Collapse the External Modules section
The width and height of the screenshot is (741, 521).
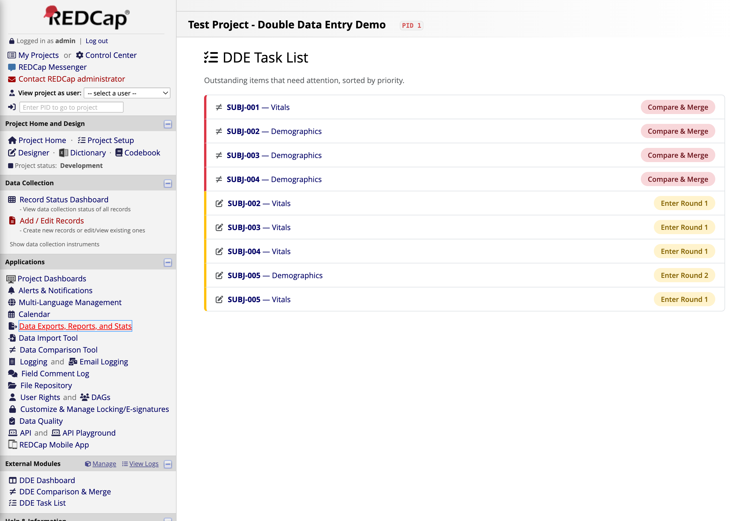(x=168, y=464)
